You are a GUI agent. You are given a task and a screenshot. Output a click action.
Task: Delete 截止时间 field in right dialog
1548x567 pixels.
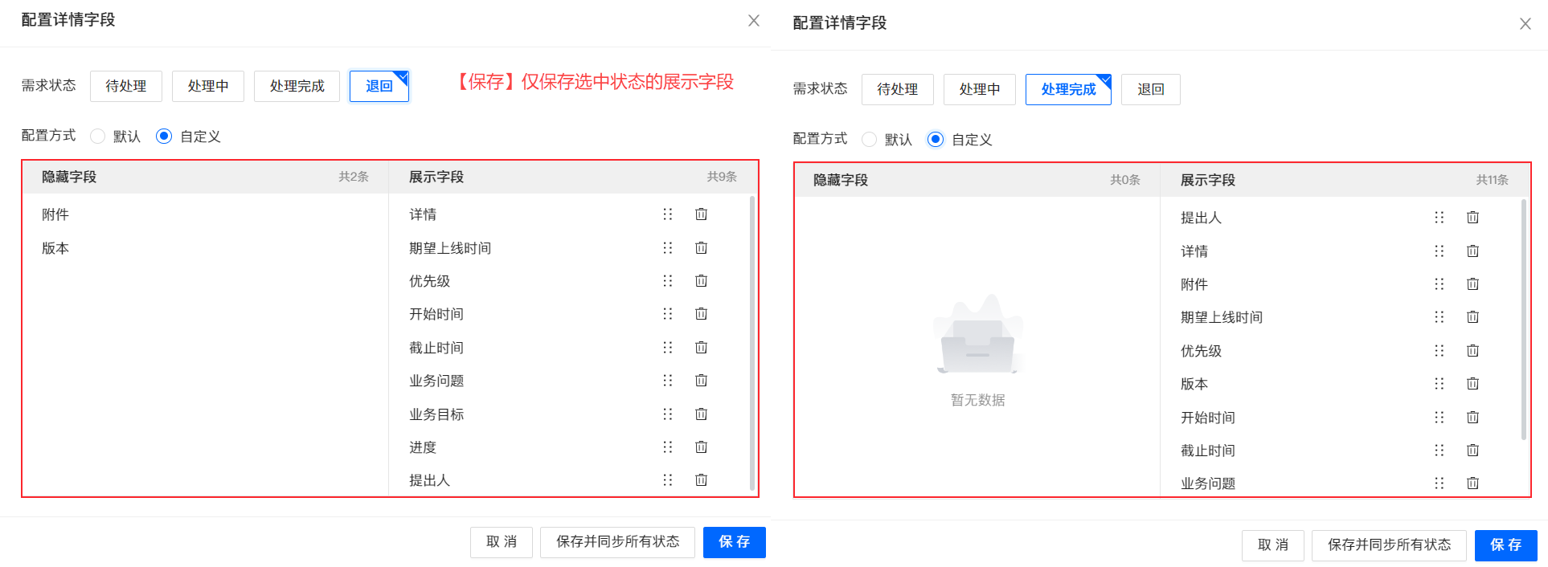(x=1472, y=451)
